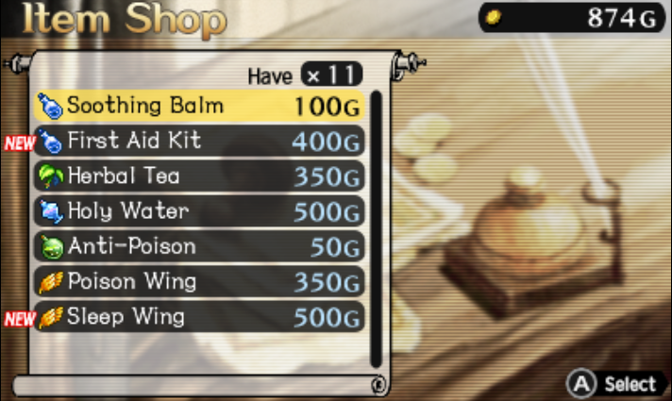Click the golden feather icon beside Sleep Wing
The image size is (672, 401).
pyautogui.click(x=51, y=317)
